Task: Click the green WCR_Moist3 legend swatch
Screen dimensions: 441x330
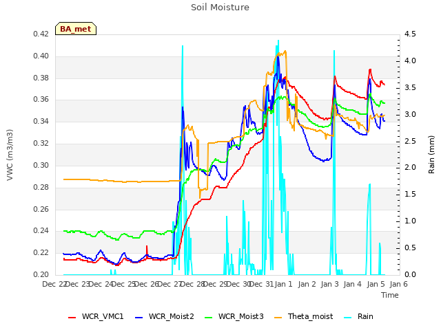Action: click(208, 318)
